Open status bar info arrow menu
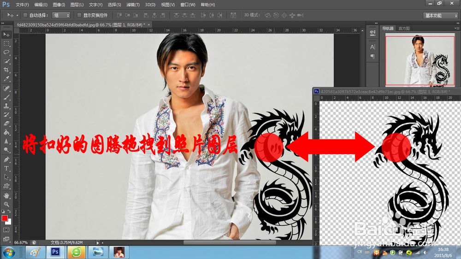Screen dimensions: 461x259 pyautogui.click(x=98, y=242)
